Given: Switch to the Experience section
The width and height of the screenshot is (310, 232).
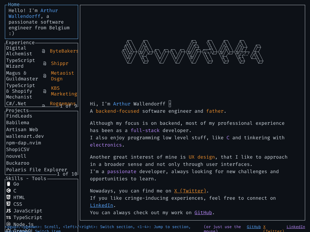Looking at the screenshot, I should point(20,43).
